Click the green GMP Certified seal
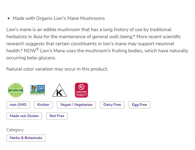The image size is (195, 150). pyautogui.click(x=16, y=90)
